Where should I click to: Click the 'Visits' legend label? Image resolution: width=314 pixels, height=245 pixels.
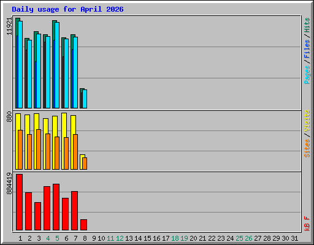pyautogui.click(x=307, y=121)
